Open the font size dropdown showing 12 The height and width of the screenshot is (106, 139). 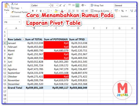[x=54, y=5]
